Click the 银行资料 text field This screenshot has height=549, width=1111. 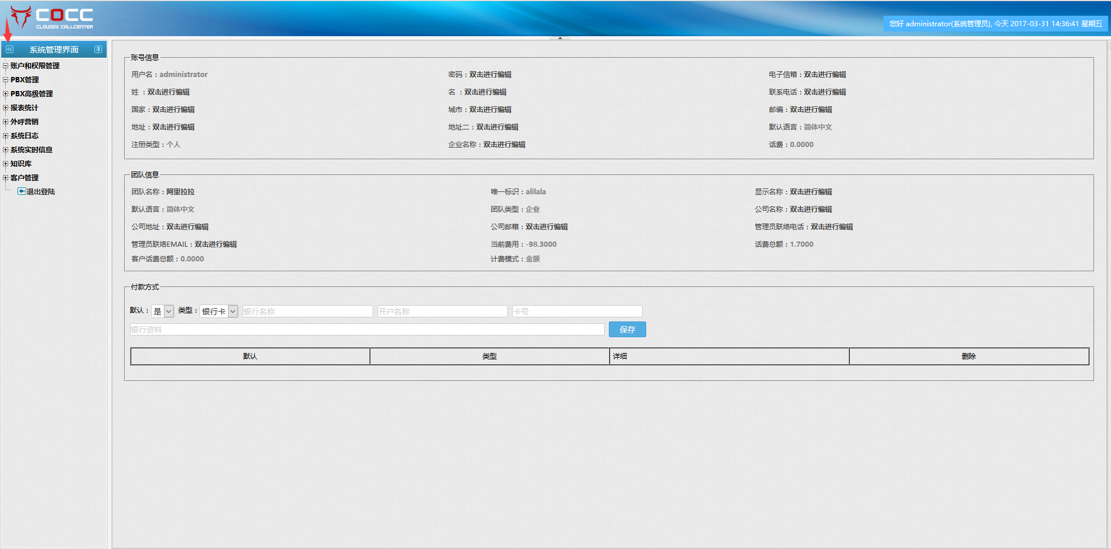(367, 330)
